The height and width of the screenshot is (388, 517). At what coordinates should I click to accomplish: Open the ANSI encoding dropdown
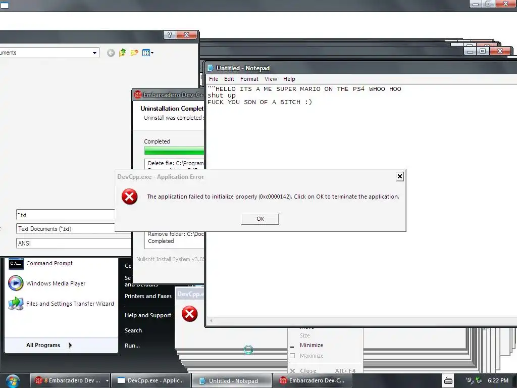[74, 243]
